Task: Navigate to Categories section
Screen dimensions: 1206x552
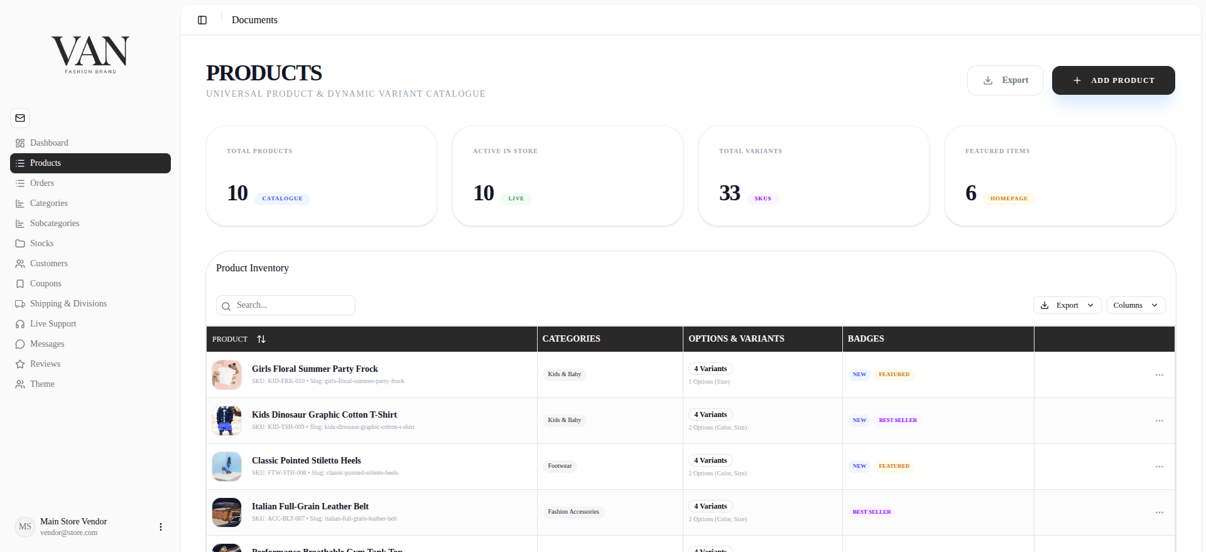Action: pyautogui.click(x=90, y=203)
